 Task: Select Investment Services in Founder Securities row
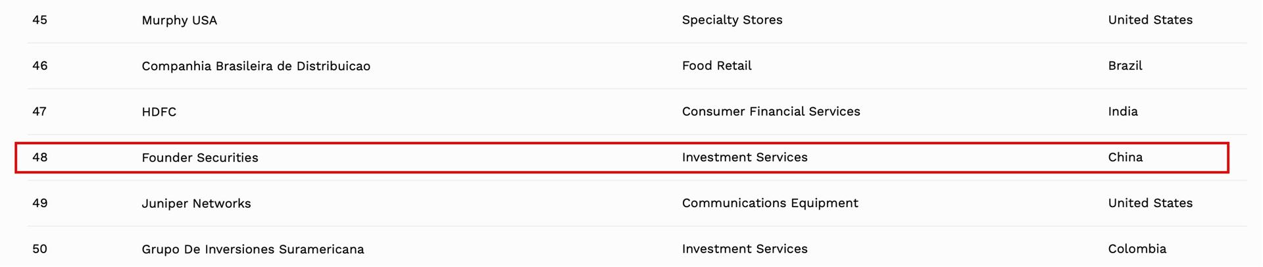[745, 157]
